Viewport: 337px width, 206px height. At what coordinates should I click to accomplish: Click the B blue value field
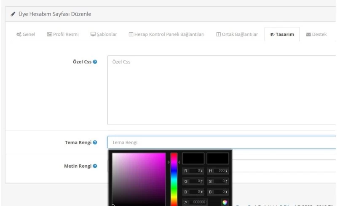pos(194,192)
